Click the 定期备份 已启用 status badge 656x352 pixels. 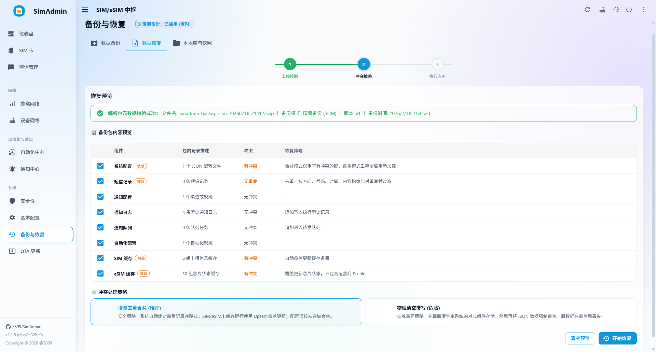point(164,24)
